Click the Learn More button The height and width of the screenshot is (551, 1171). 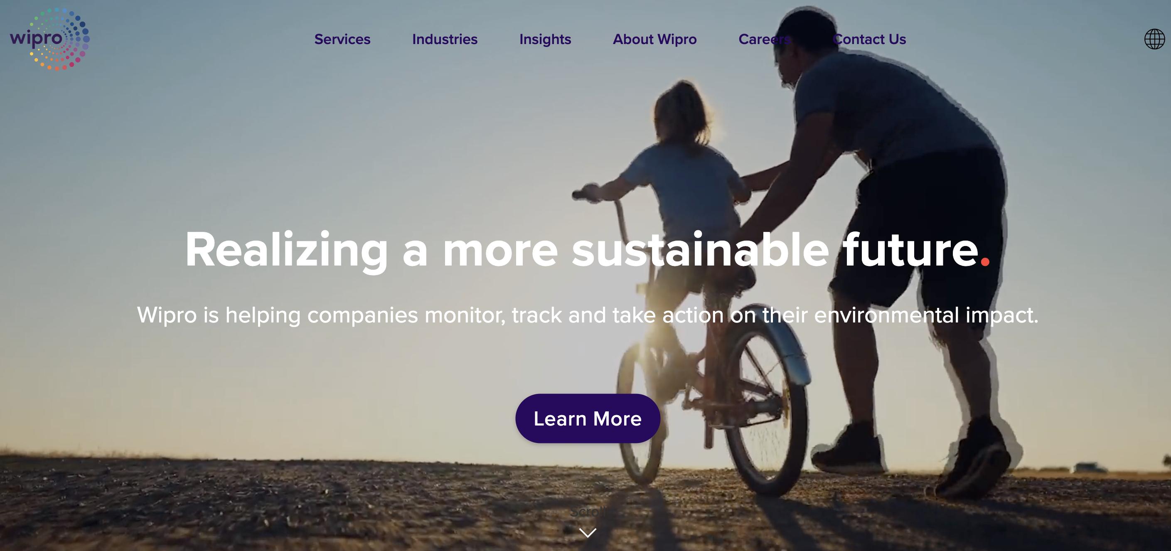[x=587, y=418]
